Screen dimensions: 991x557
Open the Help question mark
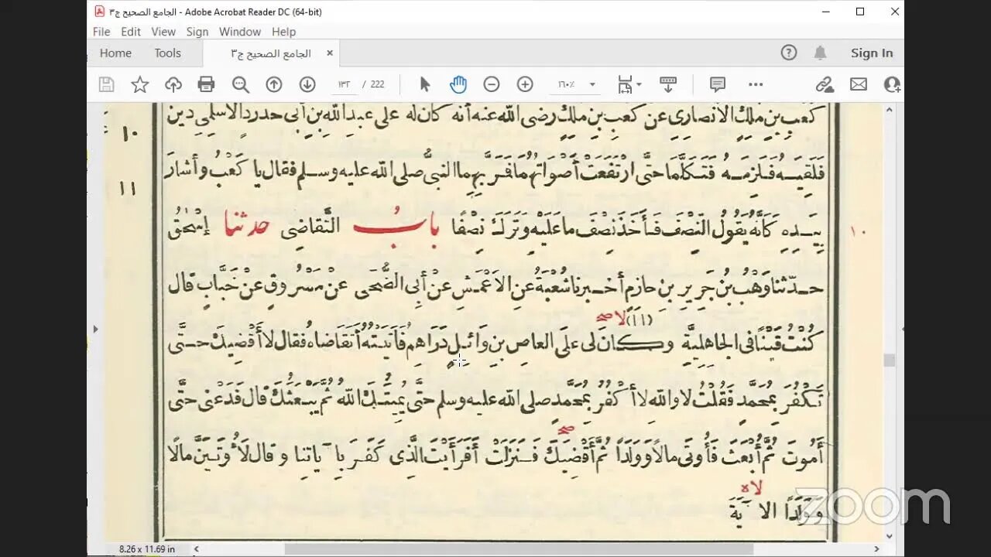pyautogui.click(x=789, y=53)
